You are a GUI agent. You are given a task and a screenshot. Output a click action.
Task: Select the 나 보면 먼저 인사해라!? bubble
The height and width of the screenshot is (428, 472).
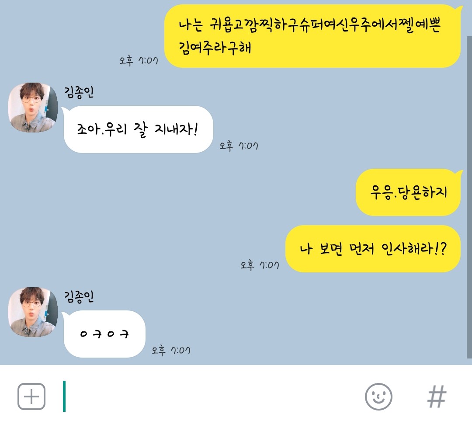[x=373, y=249]
